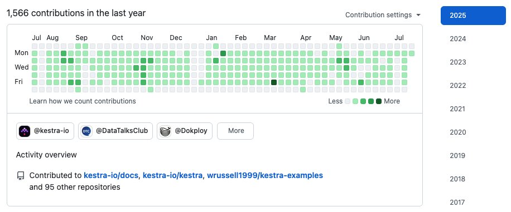Click the gray legend swatch next to Less
This screenshot has width=511, height=212.
pos(348,101)
